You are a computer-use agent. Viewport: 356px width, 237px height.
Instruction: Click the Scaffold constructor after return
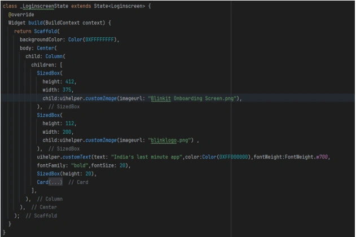tap(46, 30)
